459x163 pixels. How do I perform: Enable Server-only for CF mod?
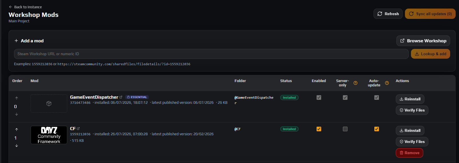click(345, 129)
